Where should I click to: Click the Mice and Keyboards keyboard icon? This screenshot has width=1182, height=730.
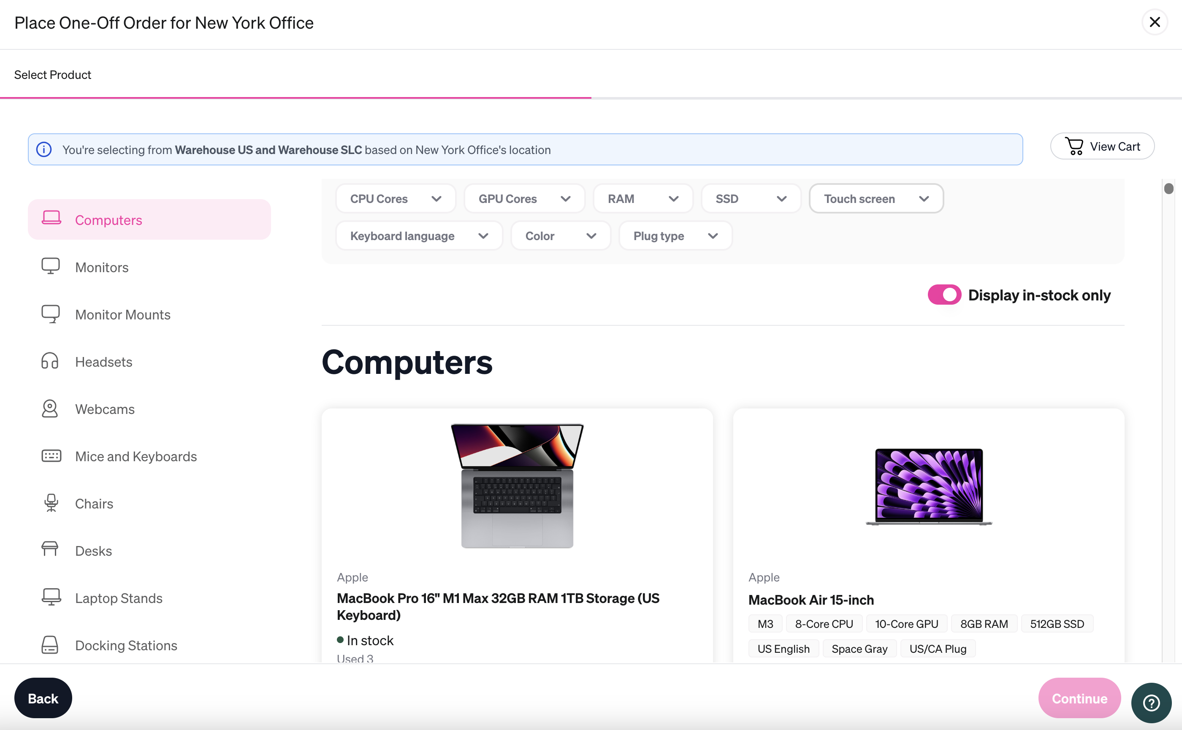coord(51,456)
